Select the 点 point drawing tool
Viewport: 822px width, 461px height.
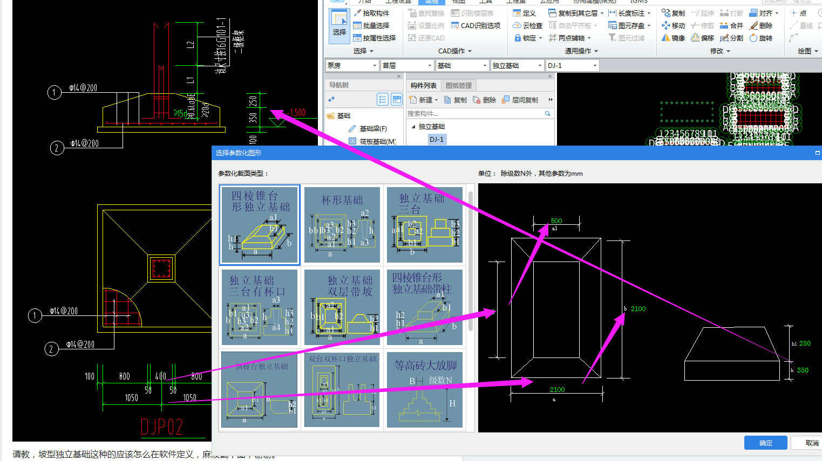point(798,13)
